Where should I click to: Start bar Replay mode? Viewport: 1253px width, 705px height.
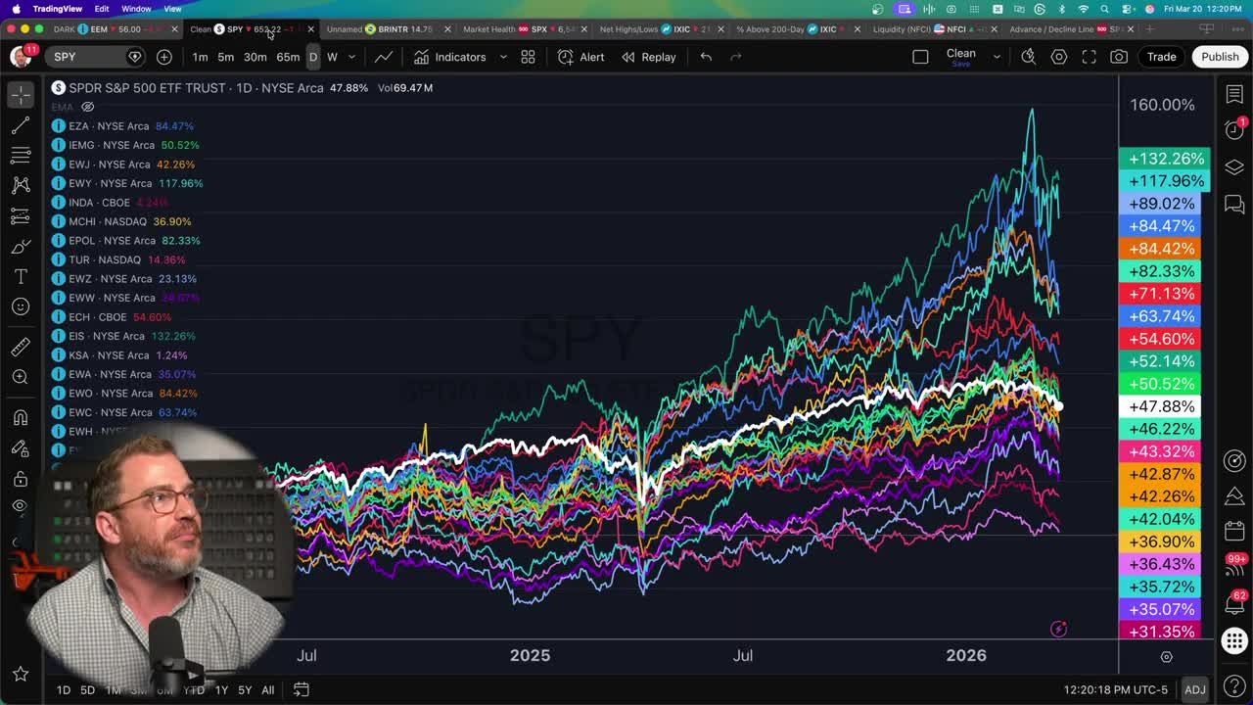(x=648, y=57)
